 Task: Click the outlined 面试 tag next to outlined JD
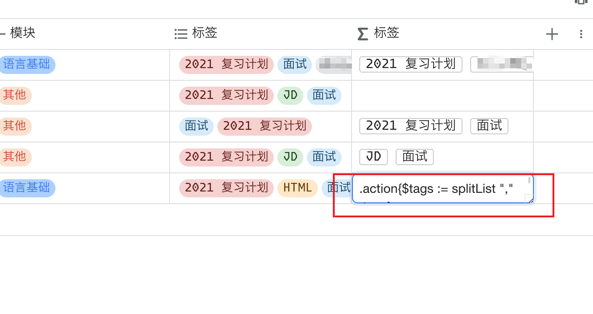click(415, 157)
